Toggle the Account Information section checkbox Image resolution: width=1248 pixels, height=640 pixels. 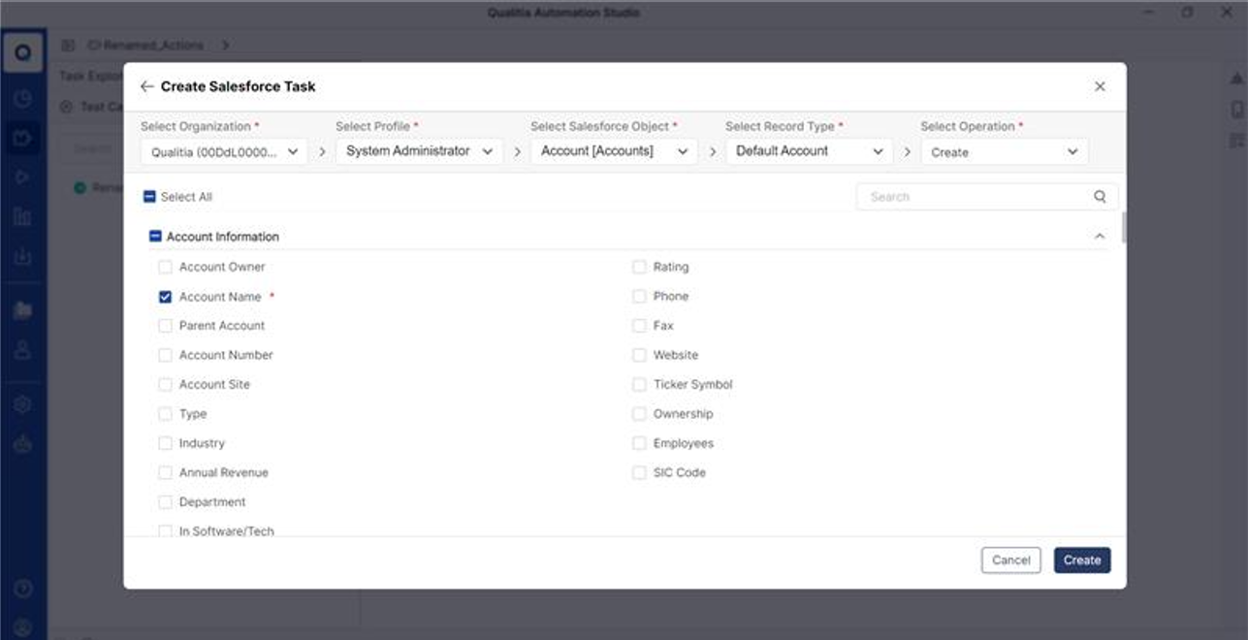point(155,237)
